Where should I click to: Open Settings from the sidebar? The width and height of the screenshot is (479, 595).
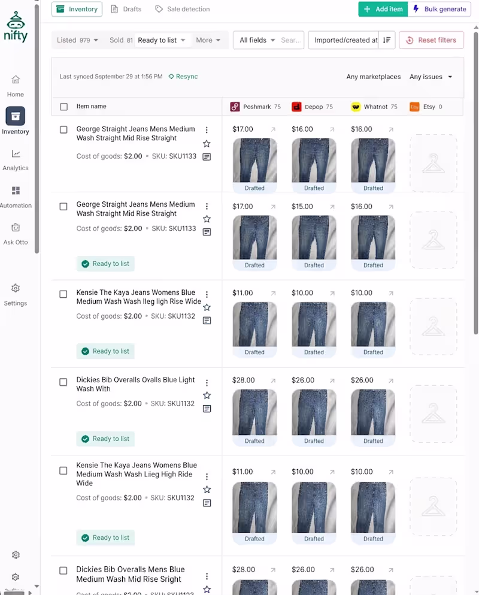(16, 295)
